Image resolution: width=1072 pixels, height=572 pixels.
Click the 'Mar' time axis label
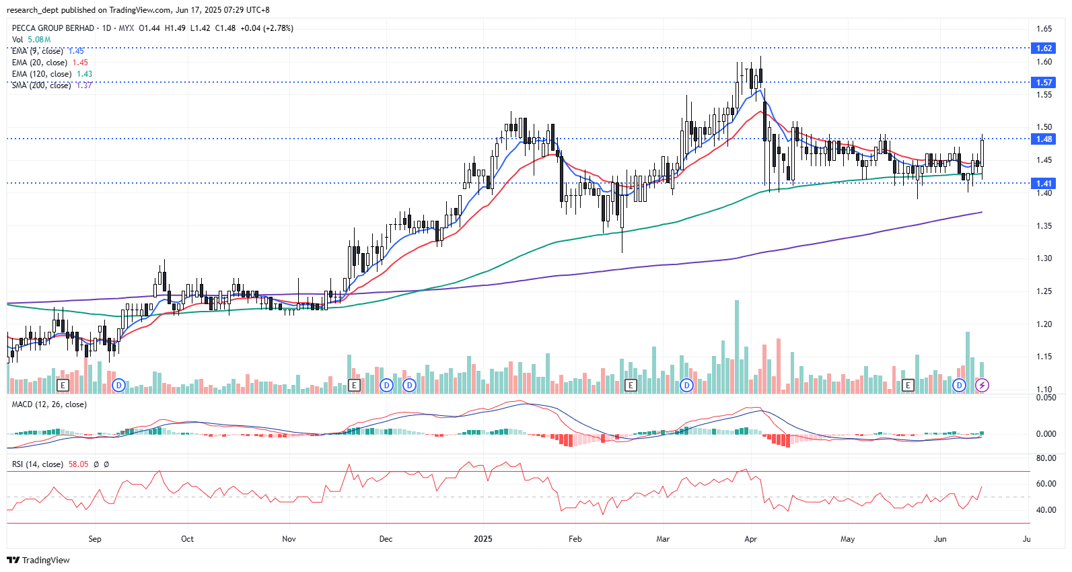(x=664, y=539)
